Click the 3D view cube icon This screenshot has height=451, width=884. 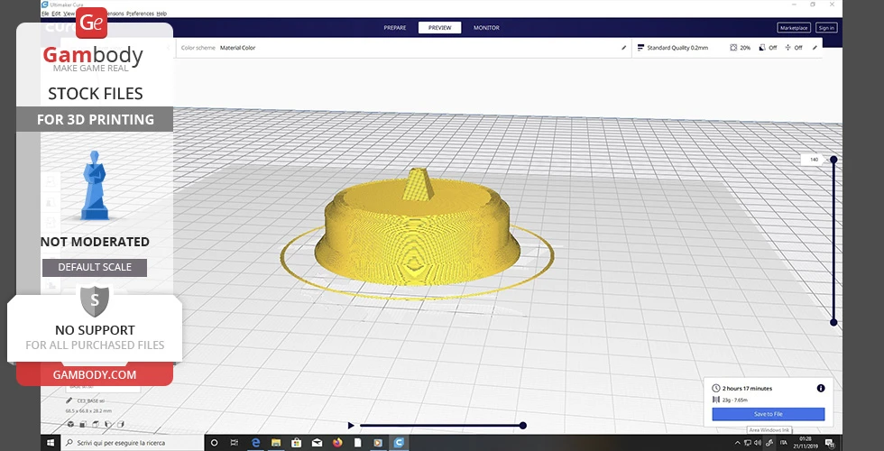pos(70,424)
